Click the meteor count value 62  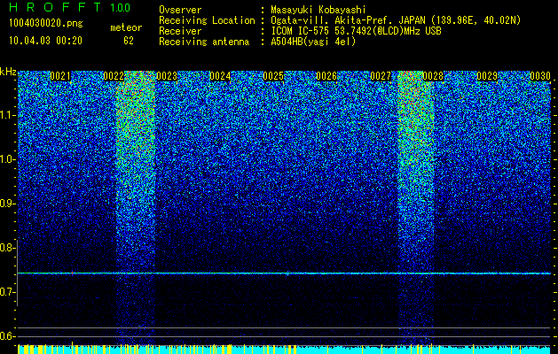[x=129, y=41]
